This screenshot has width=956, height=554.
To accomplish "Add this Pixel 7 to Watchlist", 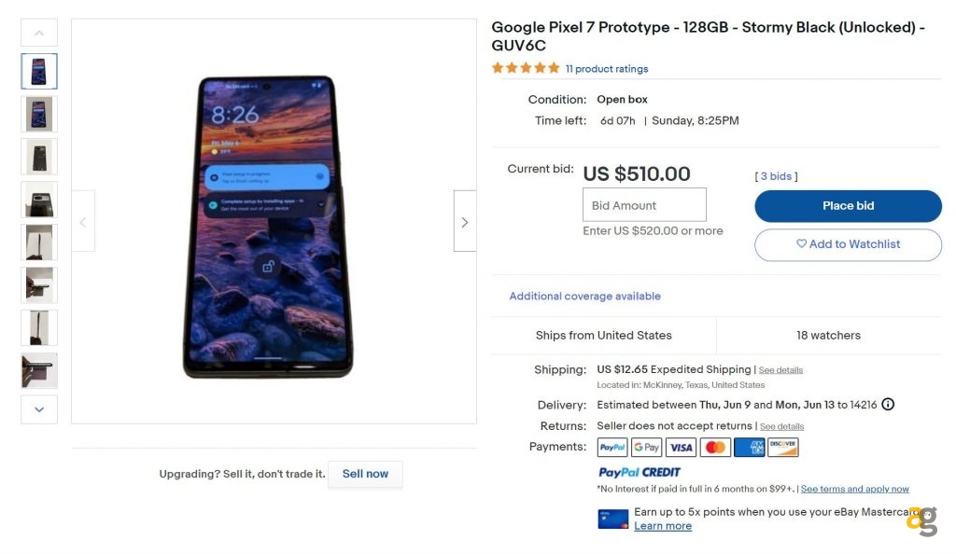I will pyautogui.click(x=847, y=244).
